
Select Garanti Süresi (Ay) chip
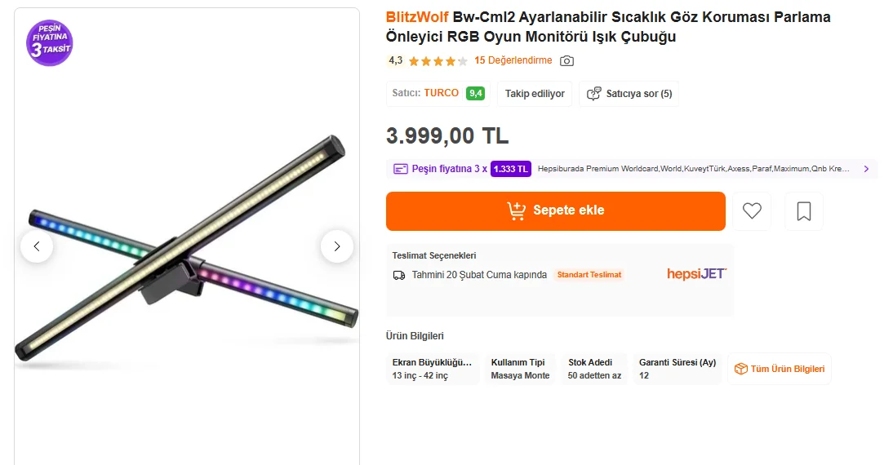[677, 369]
